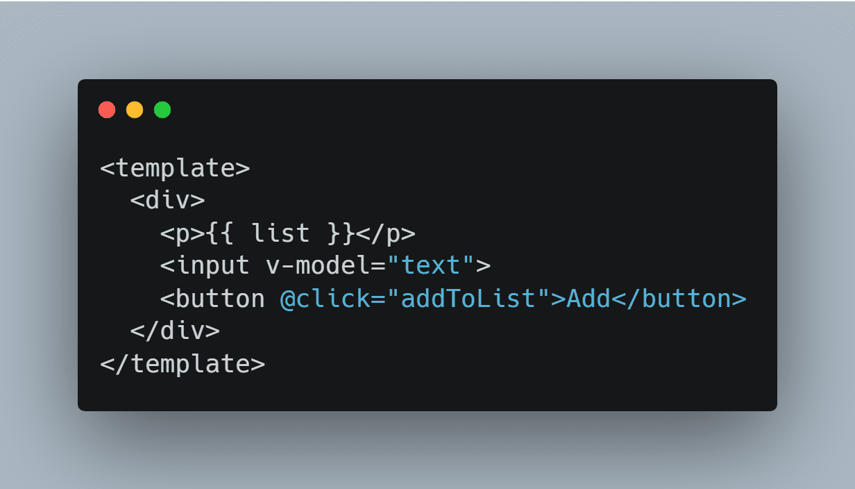Click the opening button tag name
This screenshot has width=855, height=489.
coord(220,298)
